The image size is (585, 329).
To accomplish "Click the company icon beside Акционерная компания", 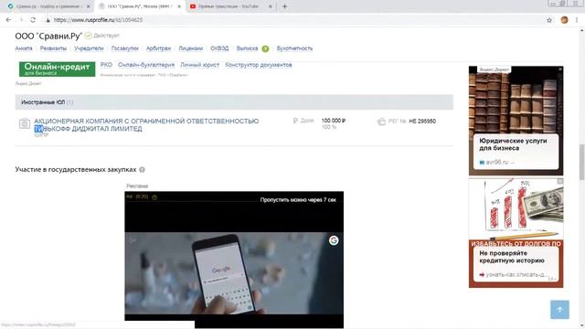I will click(25, 123).
